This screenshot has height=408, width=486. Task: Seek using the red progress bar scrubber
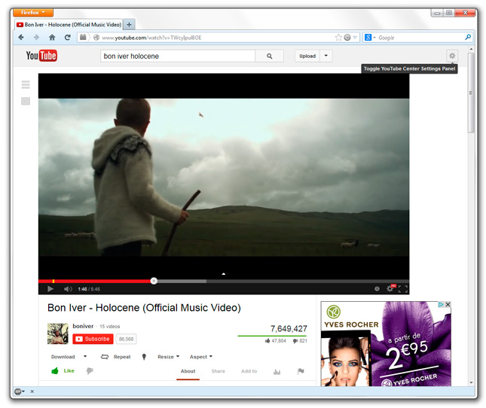(154, 281)
